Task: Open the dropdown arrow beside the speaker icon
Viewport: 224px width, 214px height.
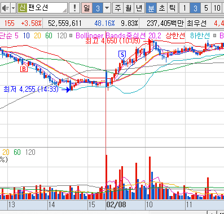Action: pos(13,8)
